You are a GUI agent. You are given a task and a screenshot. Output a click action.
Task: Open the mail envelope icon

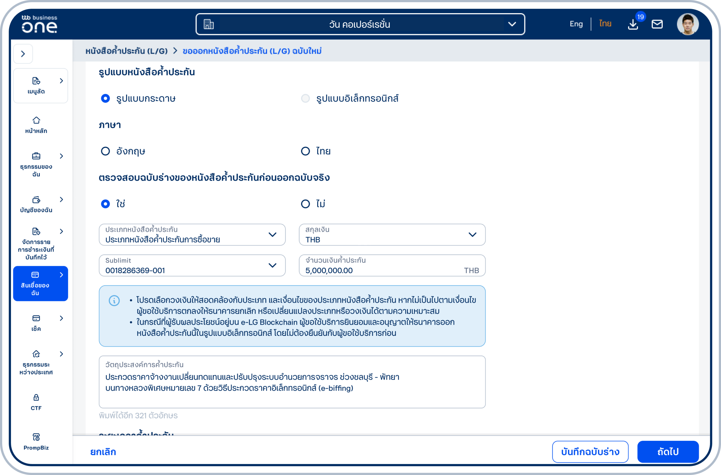pos(657,24)
